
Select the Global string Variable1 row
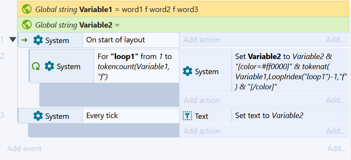(x=183, y=9)
